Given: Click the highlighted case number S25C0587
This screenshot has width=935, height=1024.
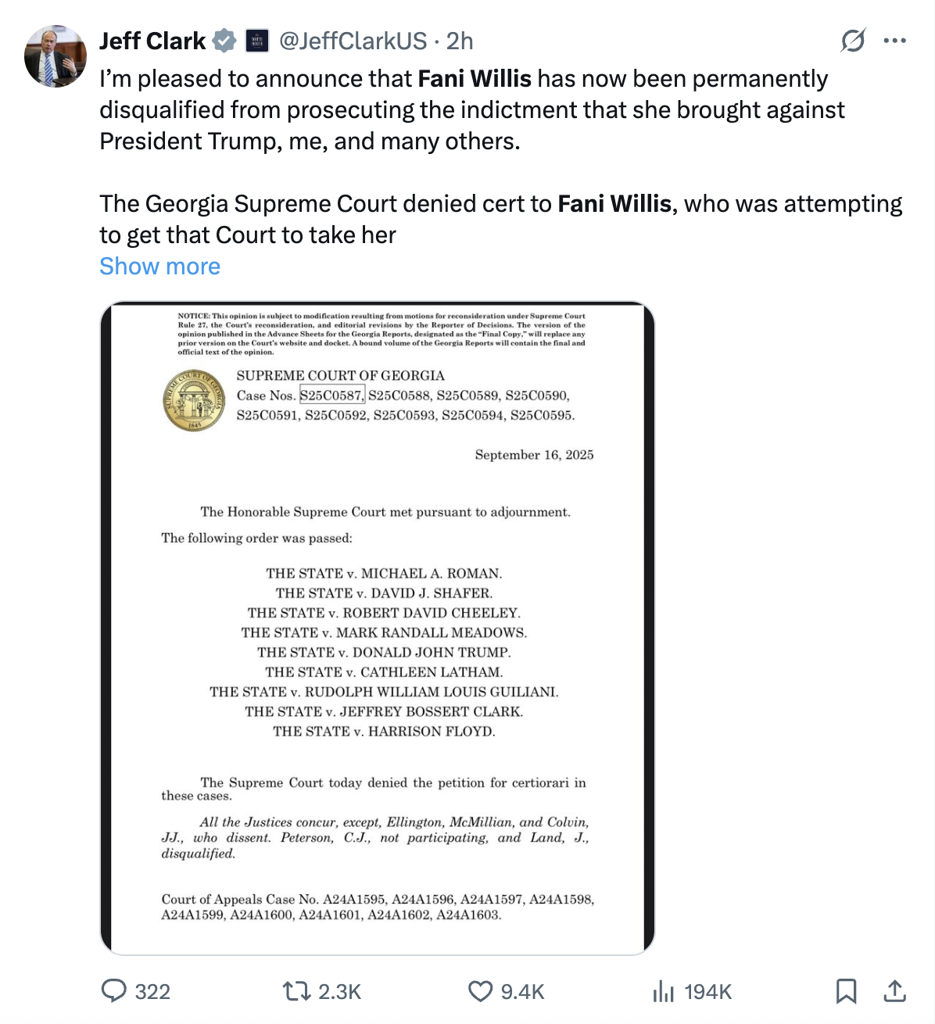Looking at the screenshot, I should click(x=331, y=396).
